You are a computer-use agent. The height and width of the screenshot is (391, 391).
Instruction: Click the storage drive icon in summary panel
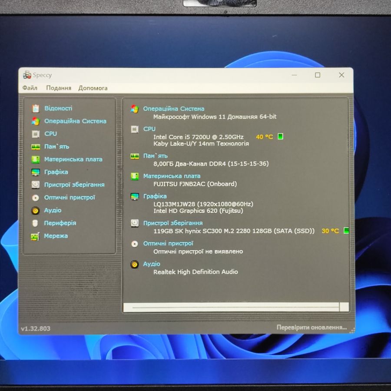(135, 223)
